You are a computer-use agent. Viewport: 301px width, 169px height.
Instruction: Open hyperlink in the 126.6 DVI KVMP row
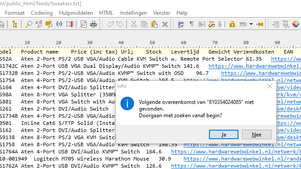(236, 166)
